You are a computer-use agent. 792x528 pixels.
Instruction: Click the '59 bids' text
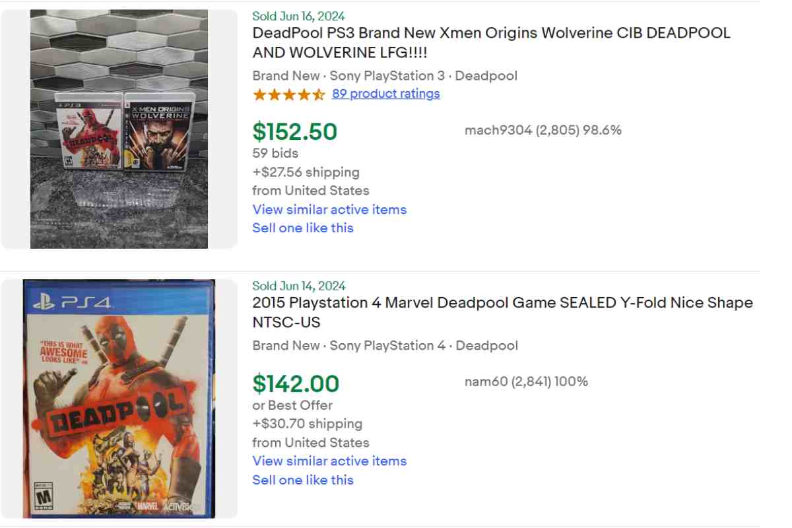tap(275, 153)
